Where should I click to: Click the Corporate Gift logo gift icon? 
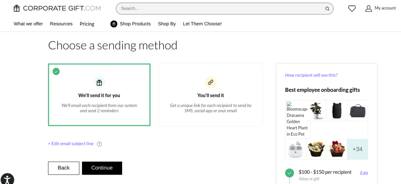[x=16, y=8]
